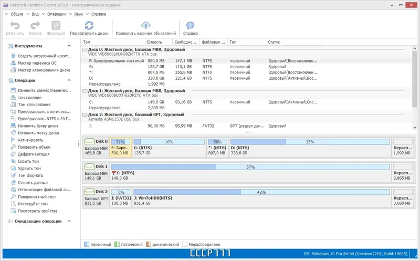The image size is (420, 261).
Task: Select G: (NTFS) partition on disk map
Action: click(x=169, y=147)
